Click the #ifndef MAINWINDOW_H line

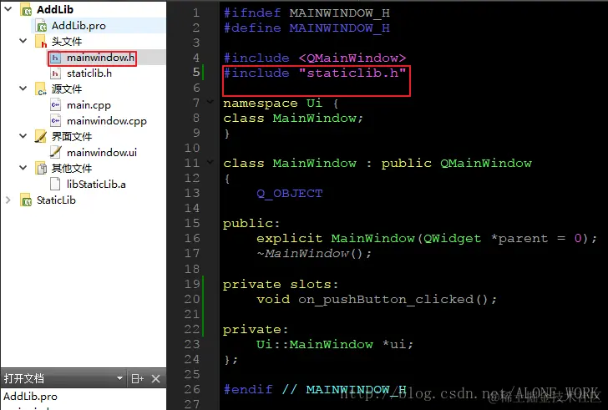point(307,13)
